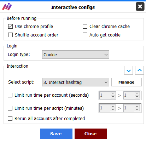
Task: Close the Interactive configs dialog with X
Action: [x=140, y=6]
